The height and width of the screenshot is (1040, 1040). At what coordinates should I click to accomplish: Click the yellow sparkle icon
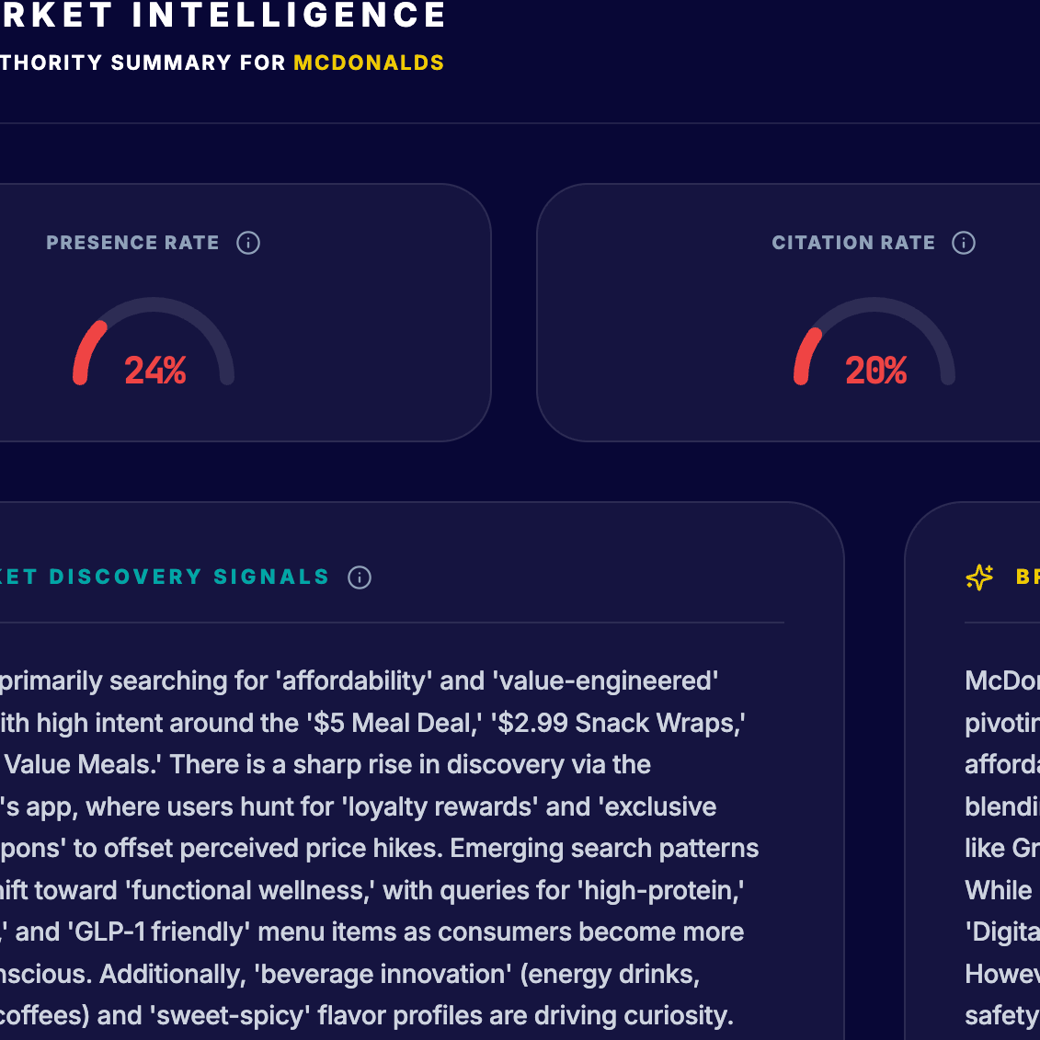[979, 577]
